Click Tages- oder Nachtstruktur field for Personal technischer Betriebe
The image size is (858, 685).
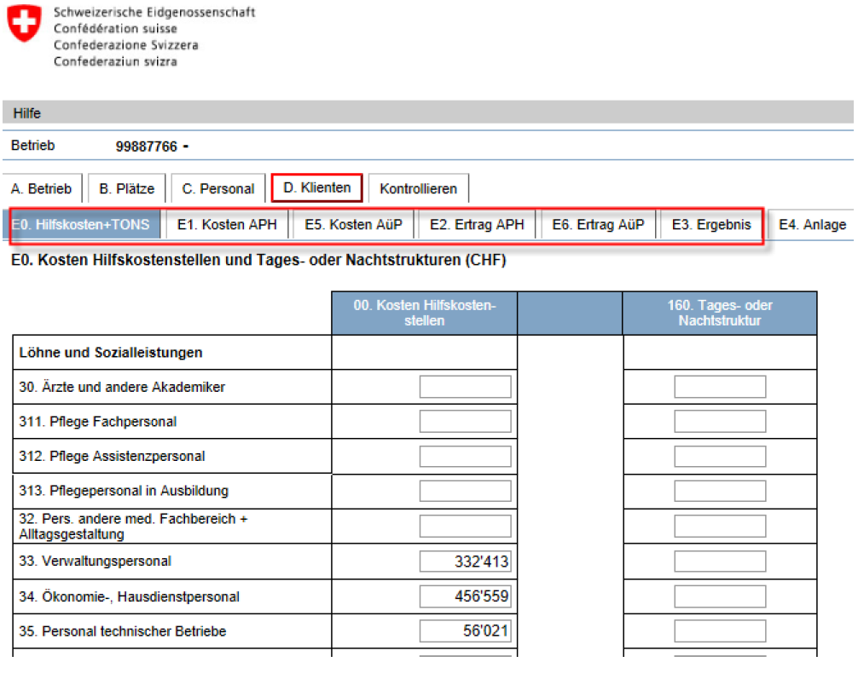pyautogui.click(x=720, y=631)
